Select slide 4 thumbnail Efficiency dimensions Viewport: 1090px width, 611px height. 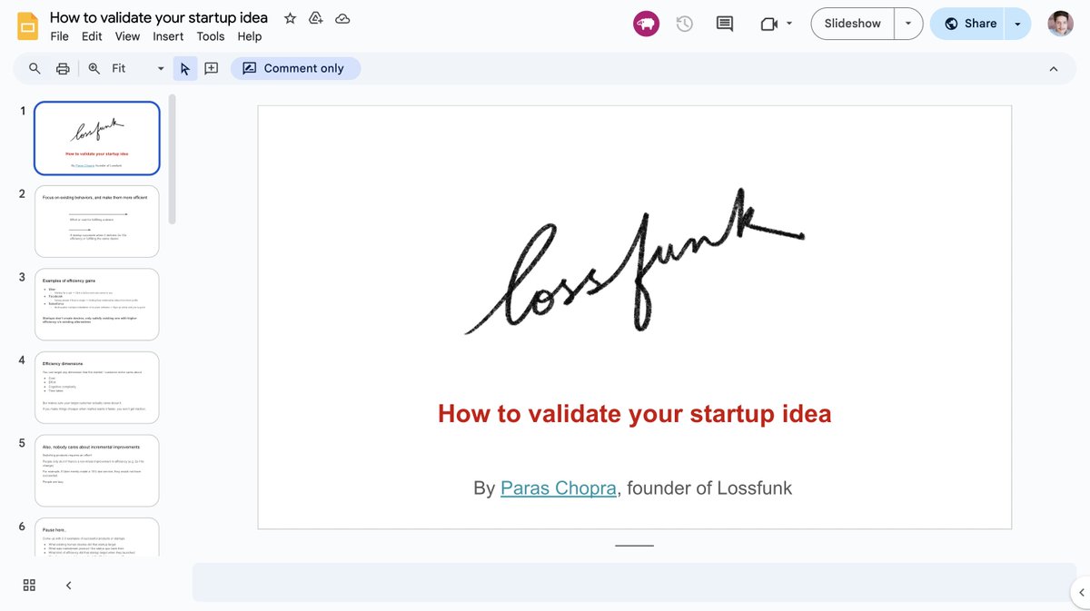click(97, 388)
